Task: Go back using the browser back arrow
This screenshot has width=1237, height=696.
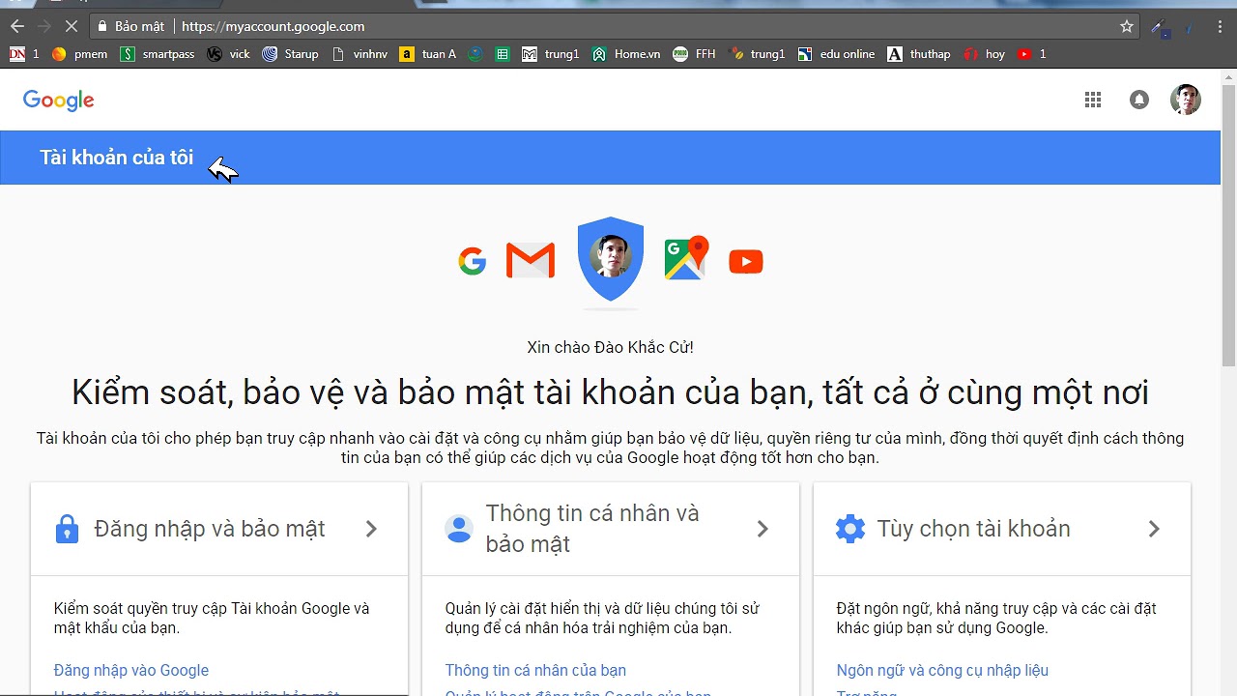Action: coord(16,26)
